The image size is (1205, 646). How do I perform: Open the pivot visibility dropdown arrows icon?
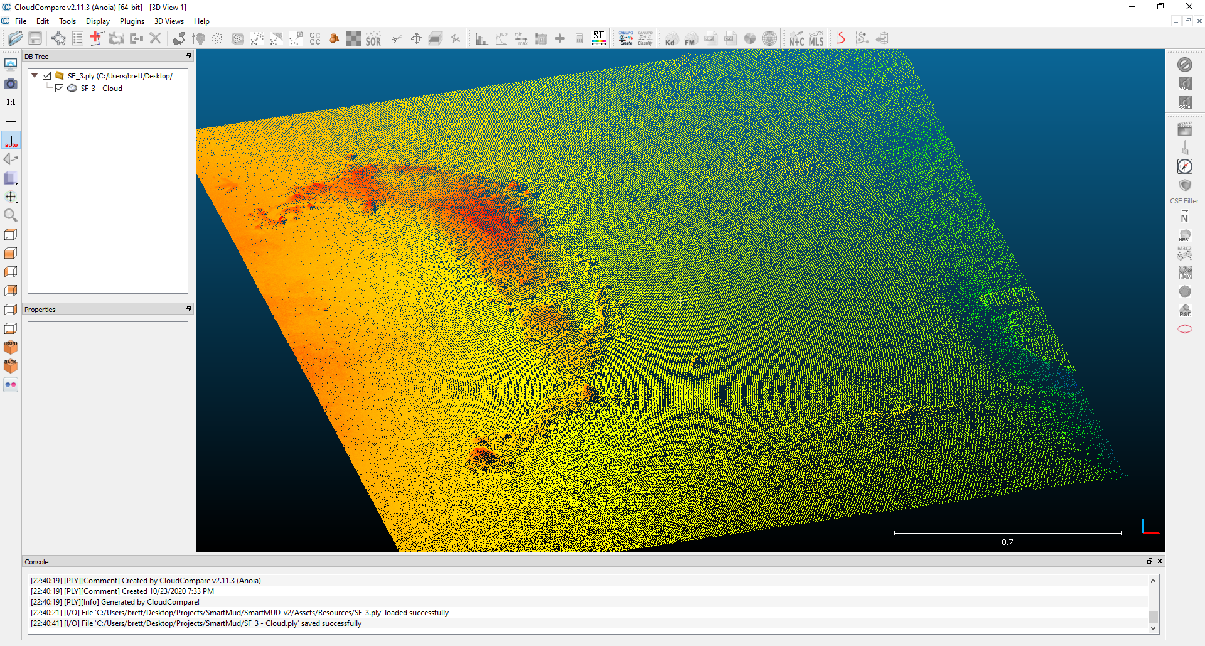pos(11,197)
